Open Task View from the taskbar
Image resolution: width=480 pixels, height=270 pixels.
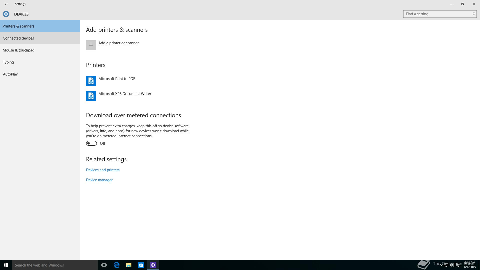104,265
